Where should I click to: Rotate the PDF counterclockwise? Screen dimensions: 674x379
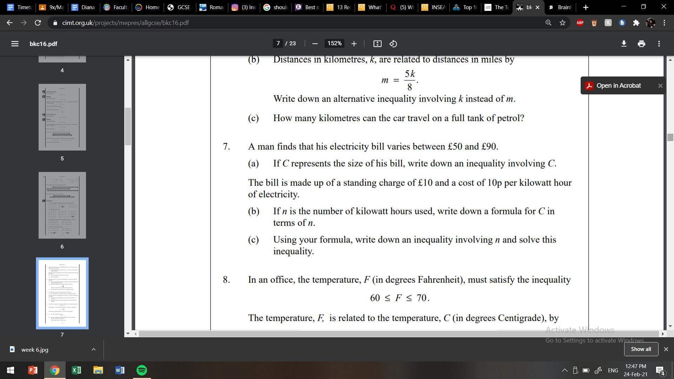point(393,44)
